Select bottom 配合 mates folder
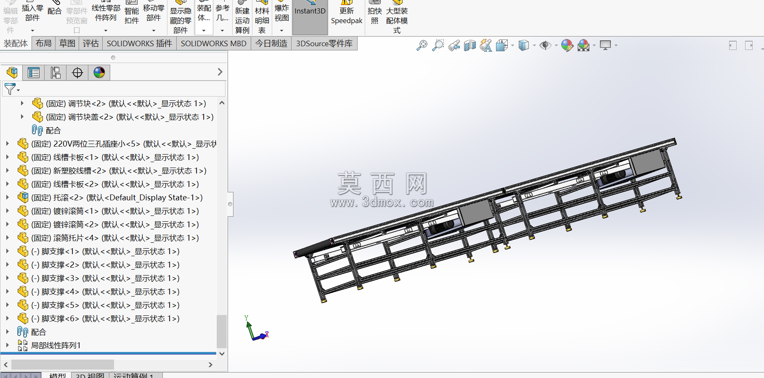The image size is (764, 378). point(38,332)
